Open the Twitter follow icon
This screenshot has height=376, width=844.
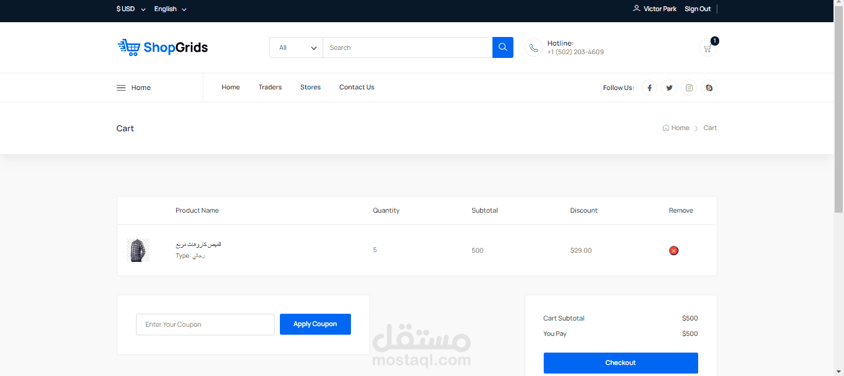pos(669,88)
